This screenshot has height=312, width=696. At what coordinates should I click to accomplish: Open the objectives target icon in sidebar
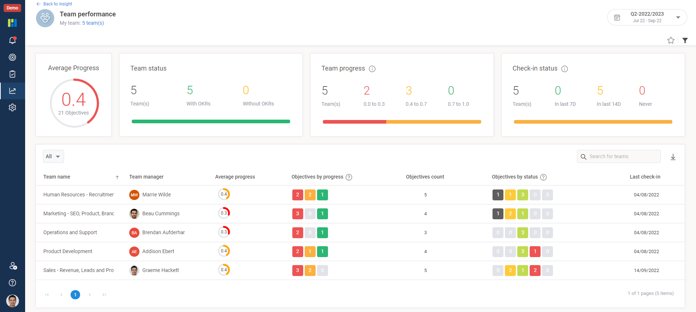tap(12, 57)
